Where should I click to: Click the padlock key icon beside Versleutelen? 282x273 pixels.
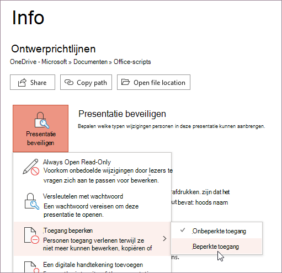[x=31, y=201]
